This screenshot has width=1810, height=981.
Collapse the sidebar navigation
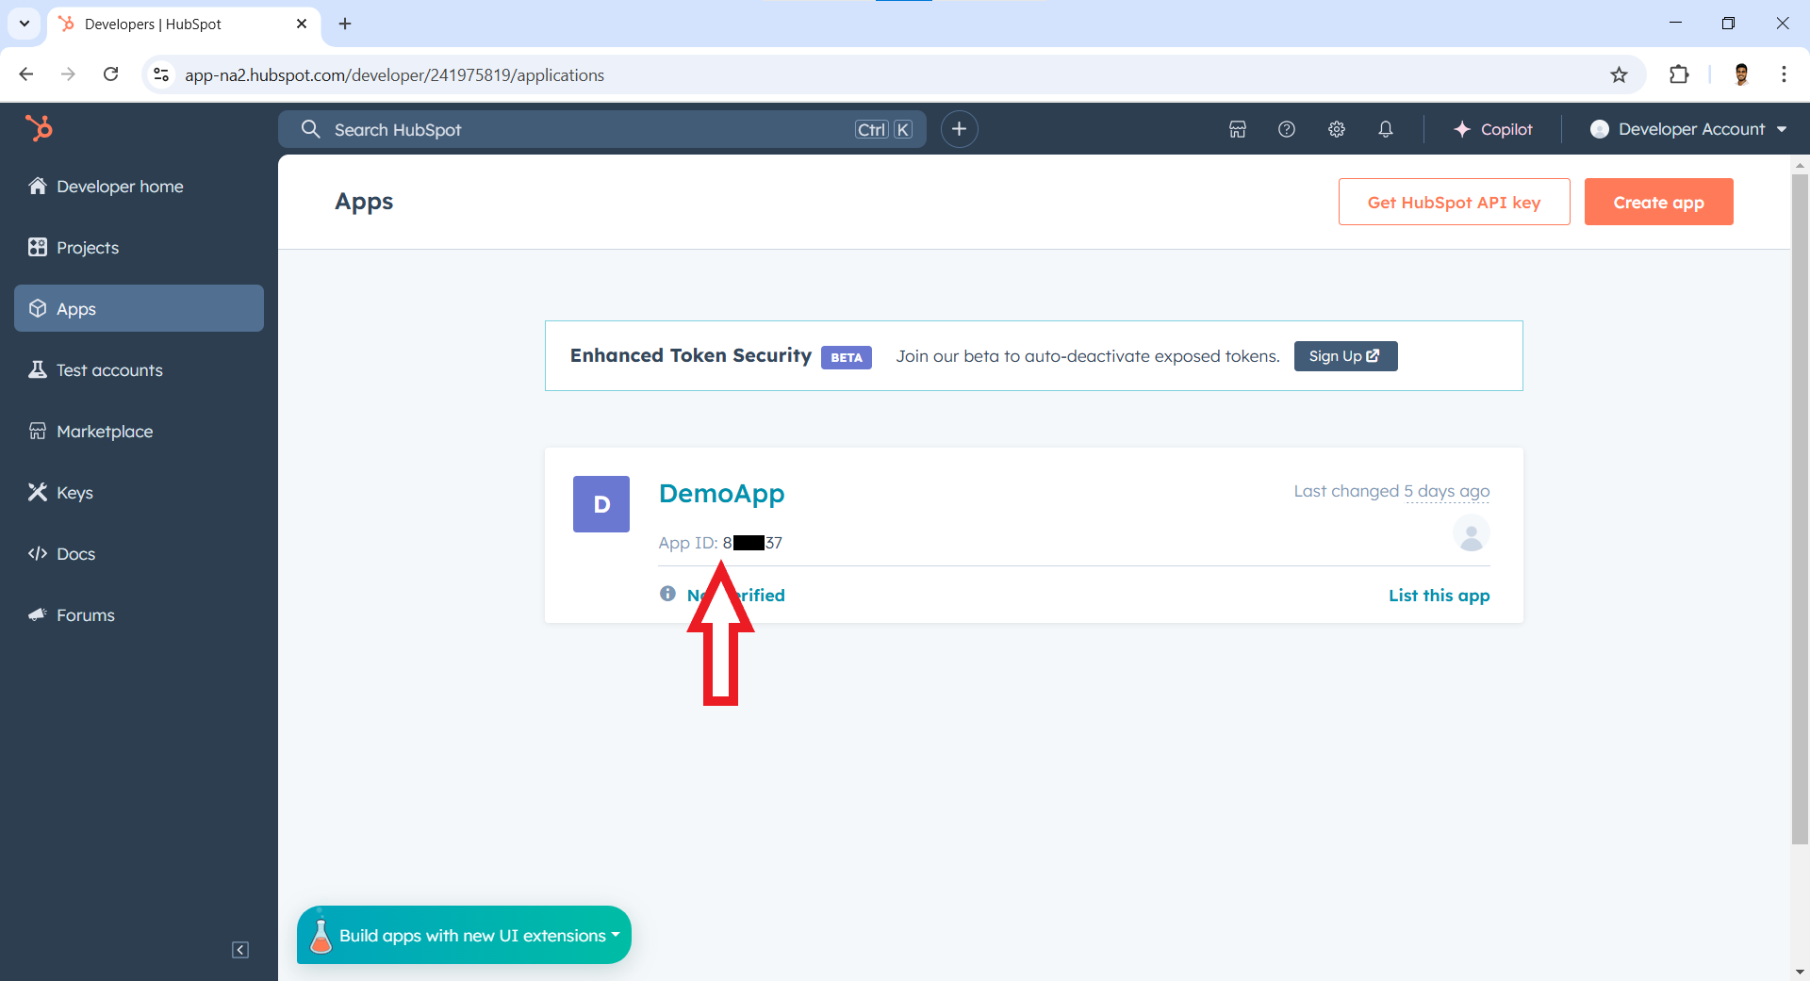[240, 950]
